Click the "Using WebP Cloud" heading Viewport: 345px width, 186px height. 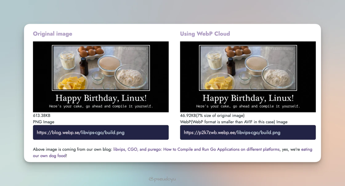click(205, 34)
